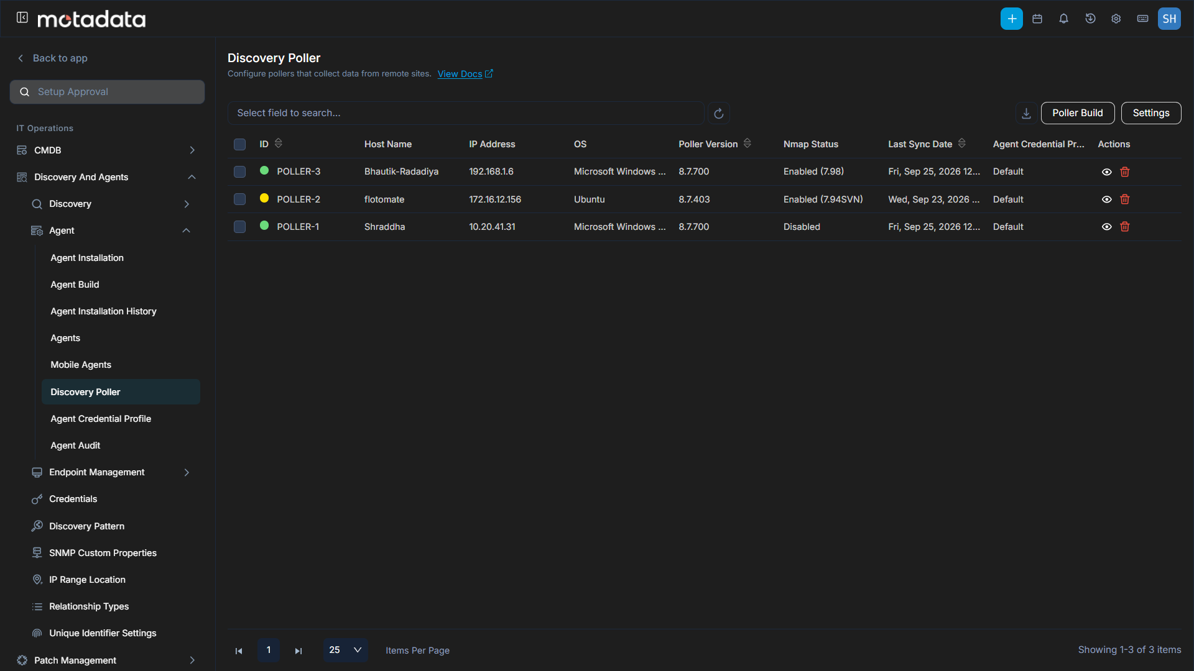Collapse the sidebar panel icon

22,17
